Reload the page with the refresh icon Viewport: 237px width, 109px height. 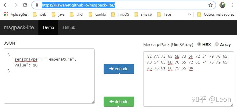[x=25, y=5]
